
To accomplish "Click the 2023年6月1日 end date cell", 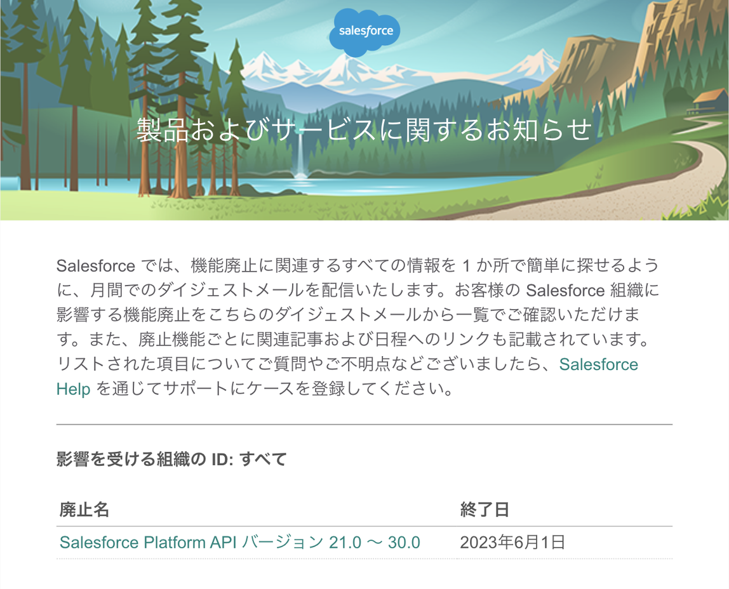I will (512, 542).
